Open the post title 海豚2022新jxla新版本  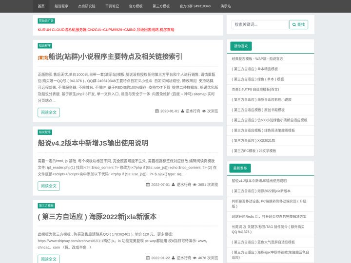coord(97,216)
